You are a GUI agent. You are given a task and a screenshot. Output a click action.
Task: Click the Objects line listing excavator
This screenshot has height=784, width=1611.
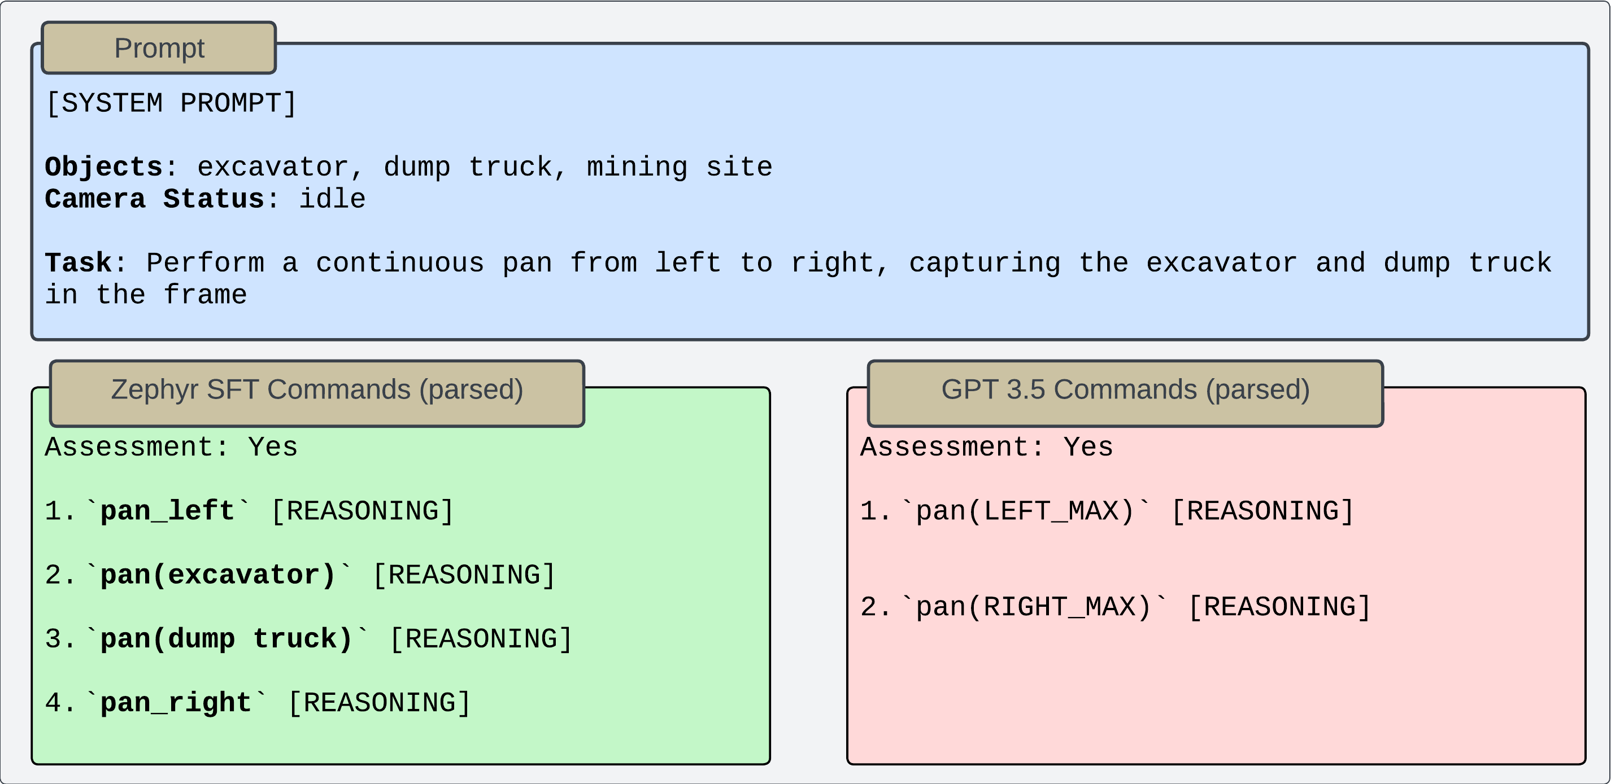(x=409, y=168)
